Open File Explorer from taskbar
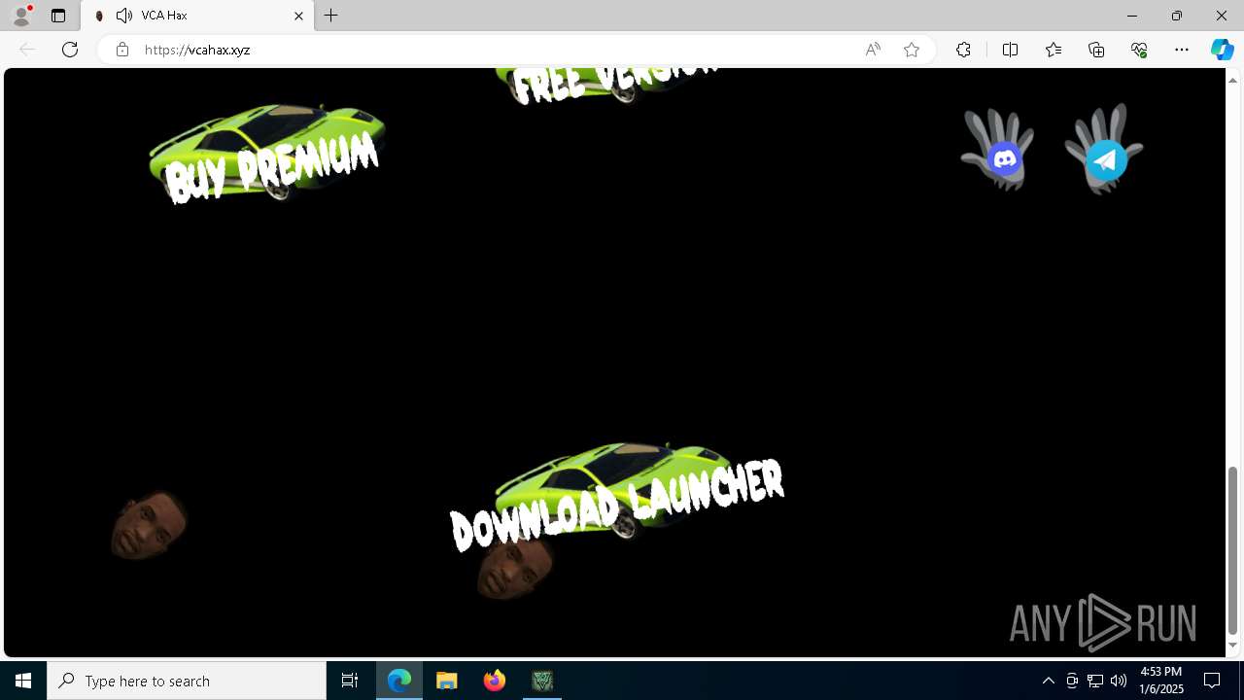1244x700 pixels. click(x=447, y=681)
